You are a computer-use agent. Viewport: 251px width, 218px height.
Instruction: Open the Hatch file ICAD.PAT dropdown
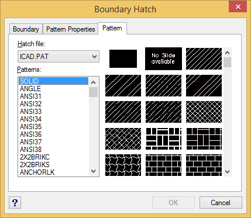pos(59,57)
